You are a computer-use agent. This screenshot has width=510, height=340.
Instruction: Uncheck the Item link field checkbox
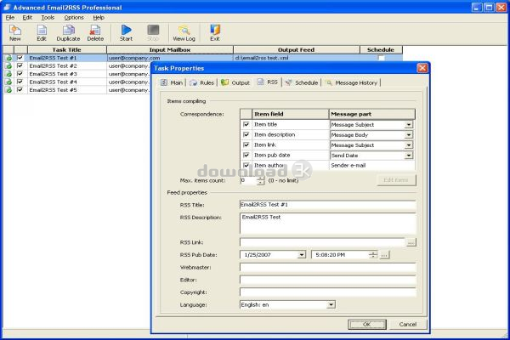coord(246,144)
